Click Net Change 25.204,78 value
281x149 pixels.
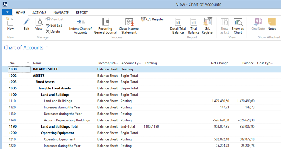[x=222, y=146]
